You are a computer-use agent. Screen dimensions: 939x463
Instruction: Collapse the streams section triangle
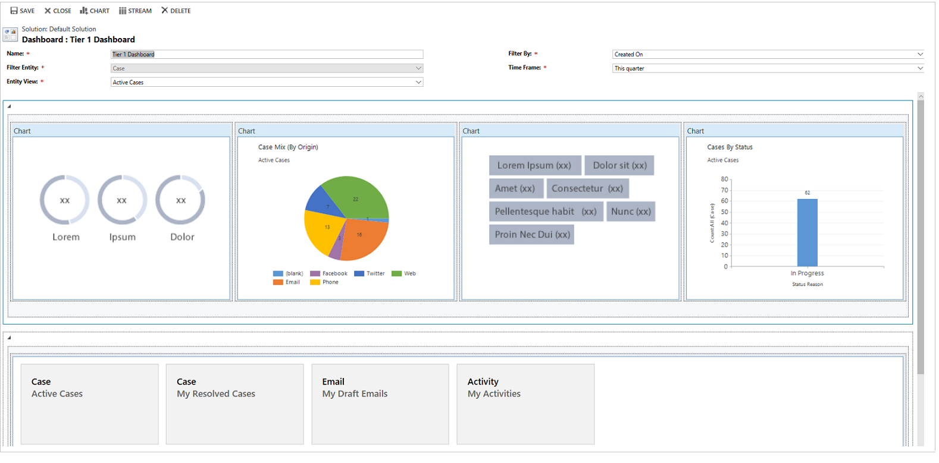click(9, 338)
